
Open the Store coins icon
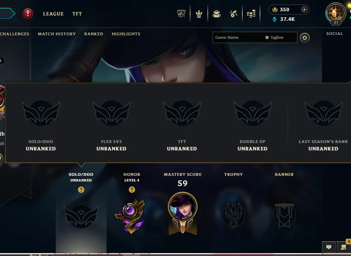pyautogui.click(x=251, y=14)
